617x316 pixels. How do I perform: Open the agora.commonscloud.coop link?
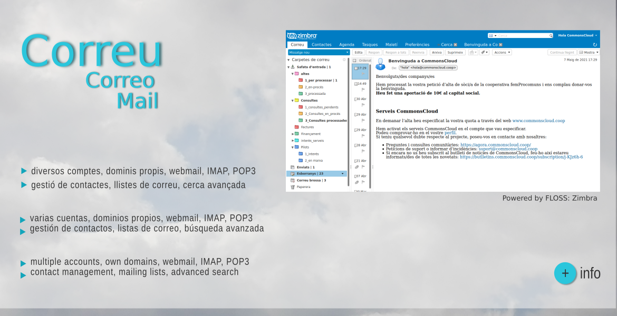[x=495, y=145]
